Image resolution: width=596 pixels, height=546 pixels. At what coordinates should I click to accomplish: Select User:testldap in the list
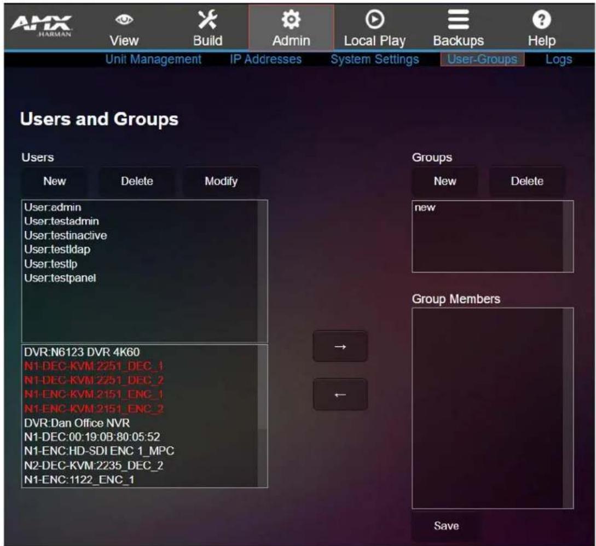(x=140, y=249)
